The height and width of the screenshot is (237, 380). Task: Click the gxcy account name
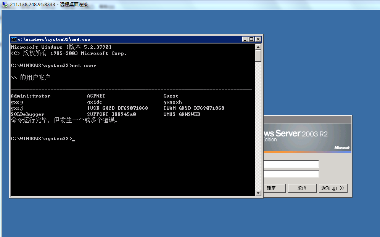tap(17, 102)
